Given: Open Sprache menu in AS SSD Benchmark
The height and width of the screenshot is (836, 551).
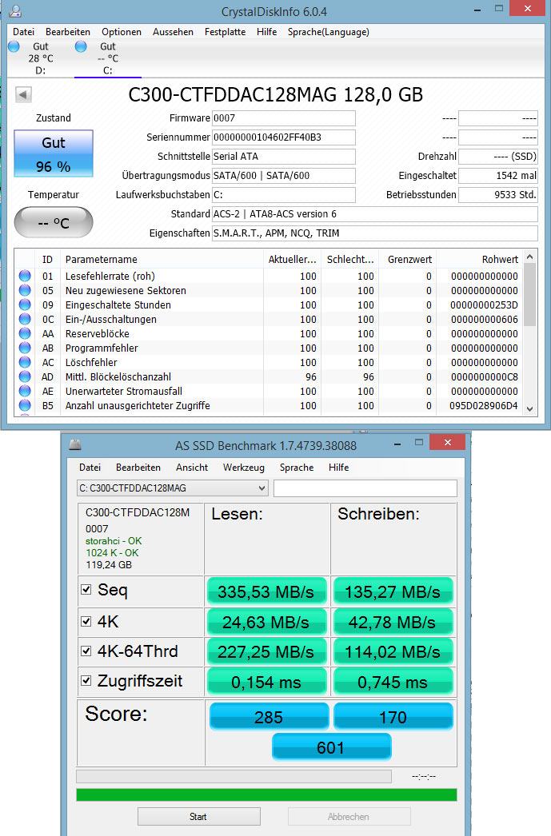Looking at the screenshot, I should [x=297, y=468].
